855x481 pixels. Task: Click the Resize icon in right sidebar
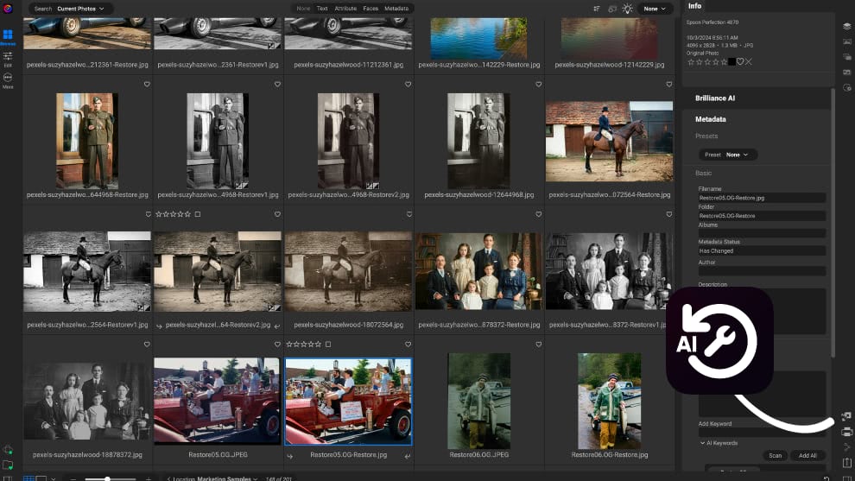tap(845, 416)
